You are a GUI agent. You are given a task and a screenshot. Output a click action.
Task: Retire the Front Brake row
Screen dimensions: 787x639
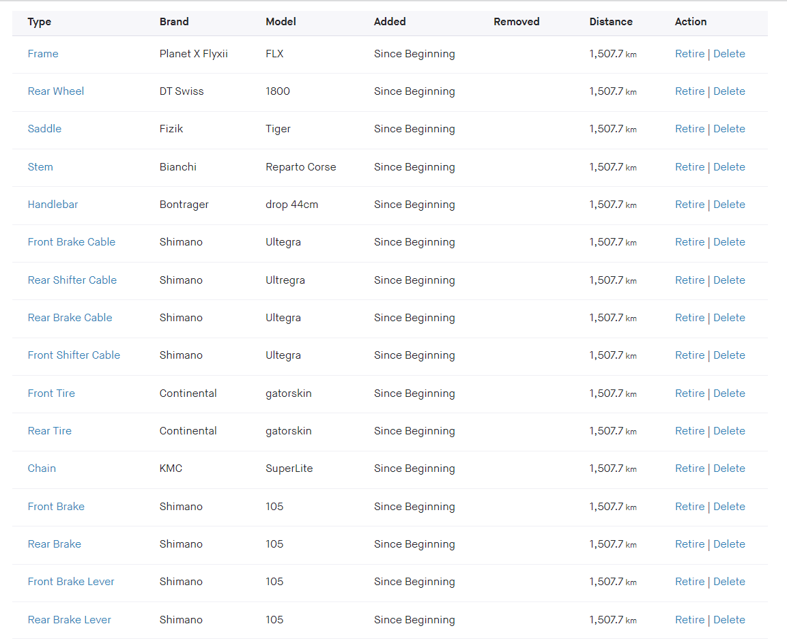pos(689,507)
